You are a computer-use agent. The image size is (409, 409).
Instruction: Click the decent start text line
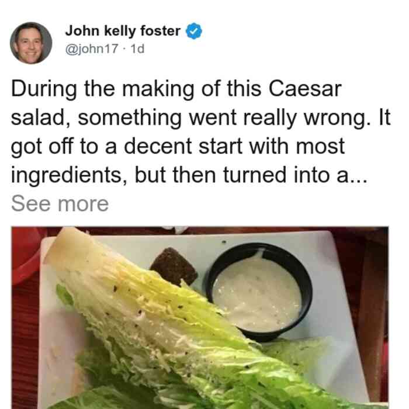coord(178,147)
